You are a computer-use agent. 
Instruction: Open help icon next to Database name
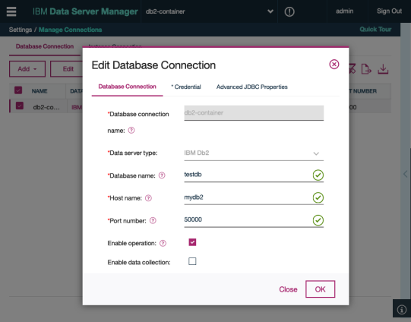pyautogui.click(x=162, y=175)
